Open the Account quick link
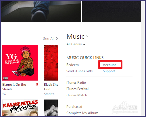The height and width of the screenshot is (117, 146). [x=109, y=65]
